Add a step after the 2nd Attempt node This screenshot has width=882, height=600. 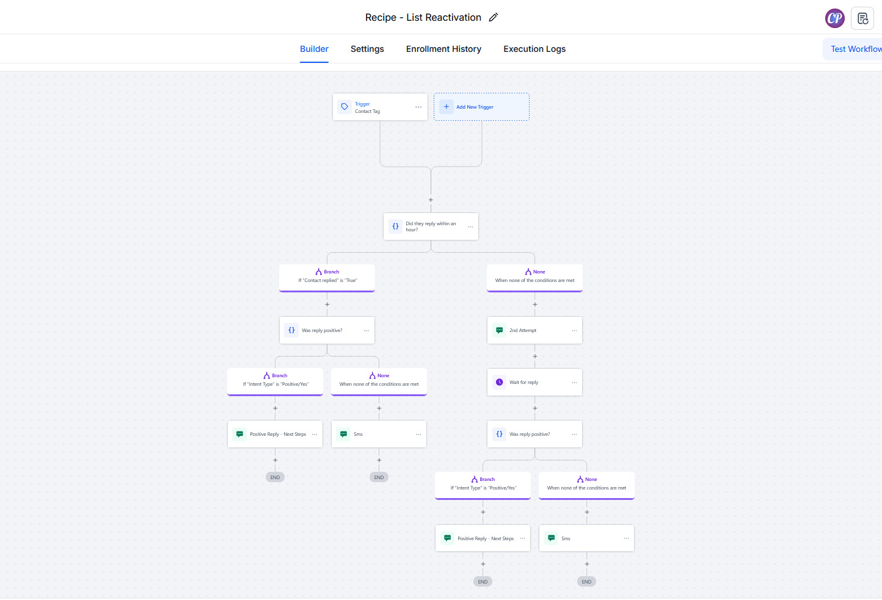click(x=535, y=356)
